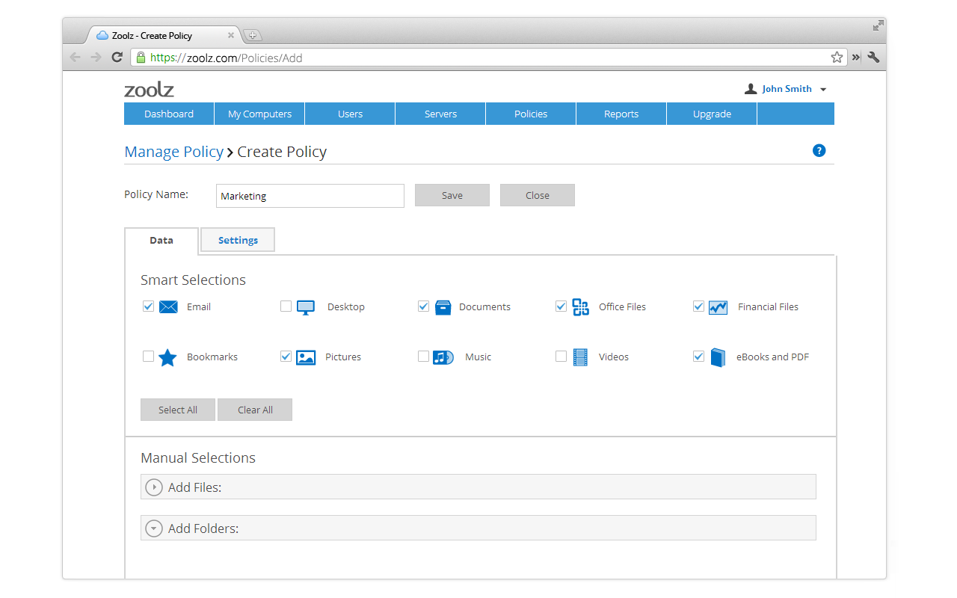Uncheck the Pictures checkbox

[x=286, y=356]
